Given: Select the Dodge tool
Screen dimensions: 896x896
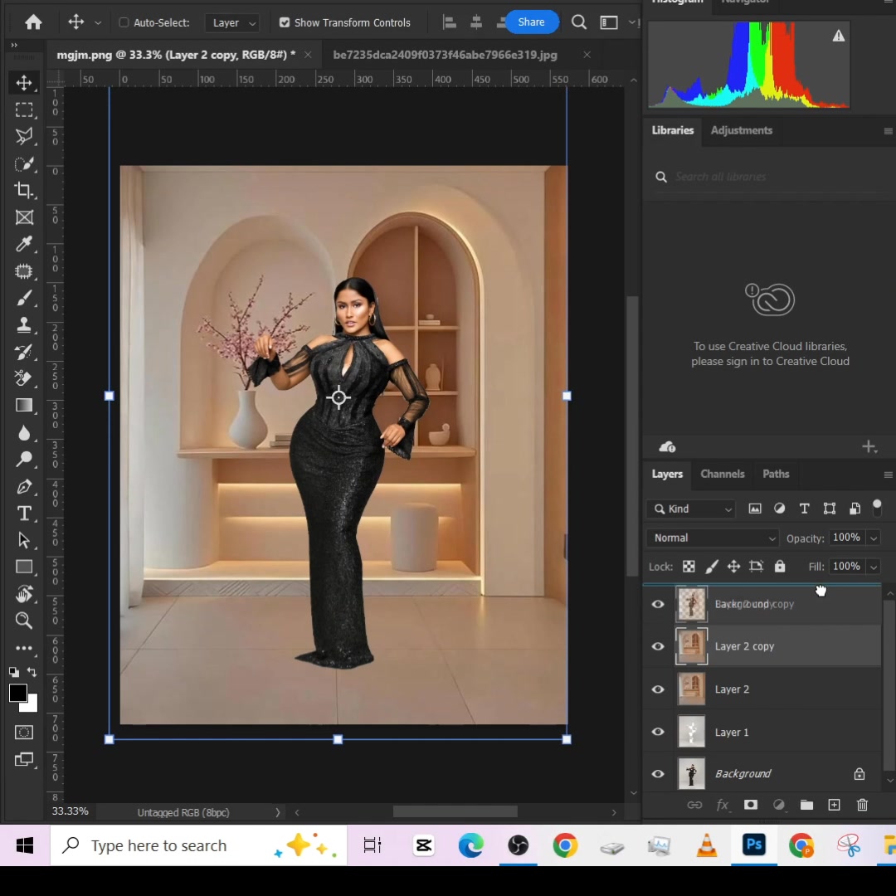Looking at the screenshot, I should pyautogui.click(x=24, y=460).
